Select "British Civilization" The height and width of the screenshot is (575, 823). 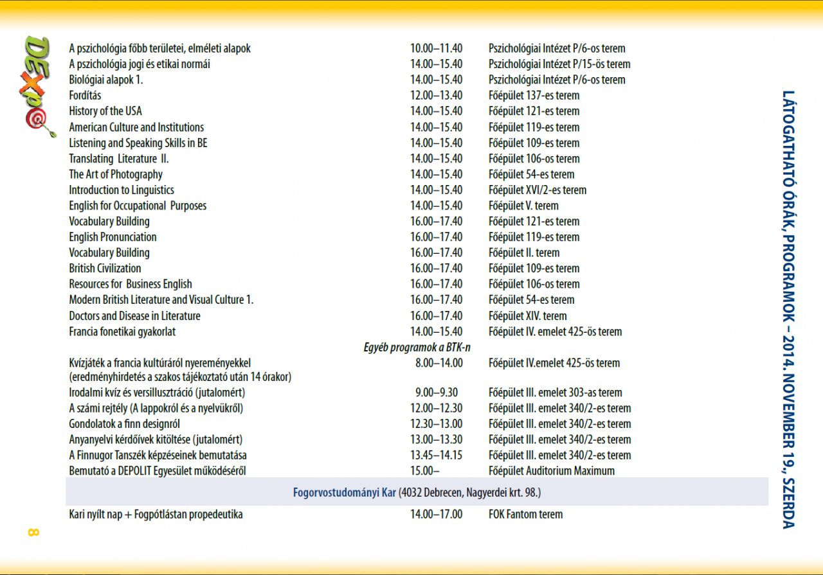(105, 269)
